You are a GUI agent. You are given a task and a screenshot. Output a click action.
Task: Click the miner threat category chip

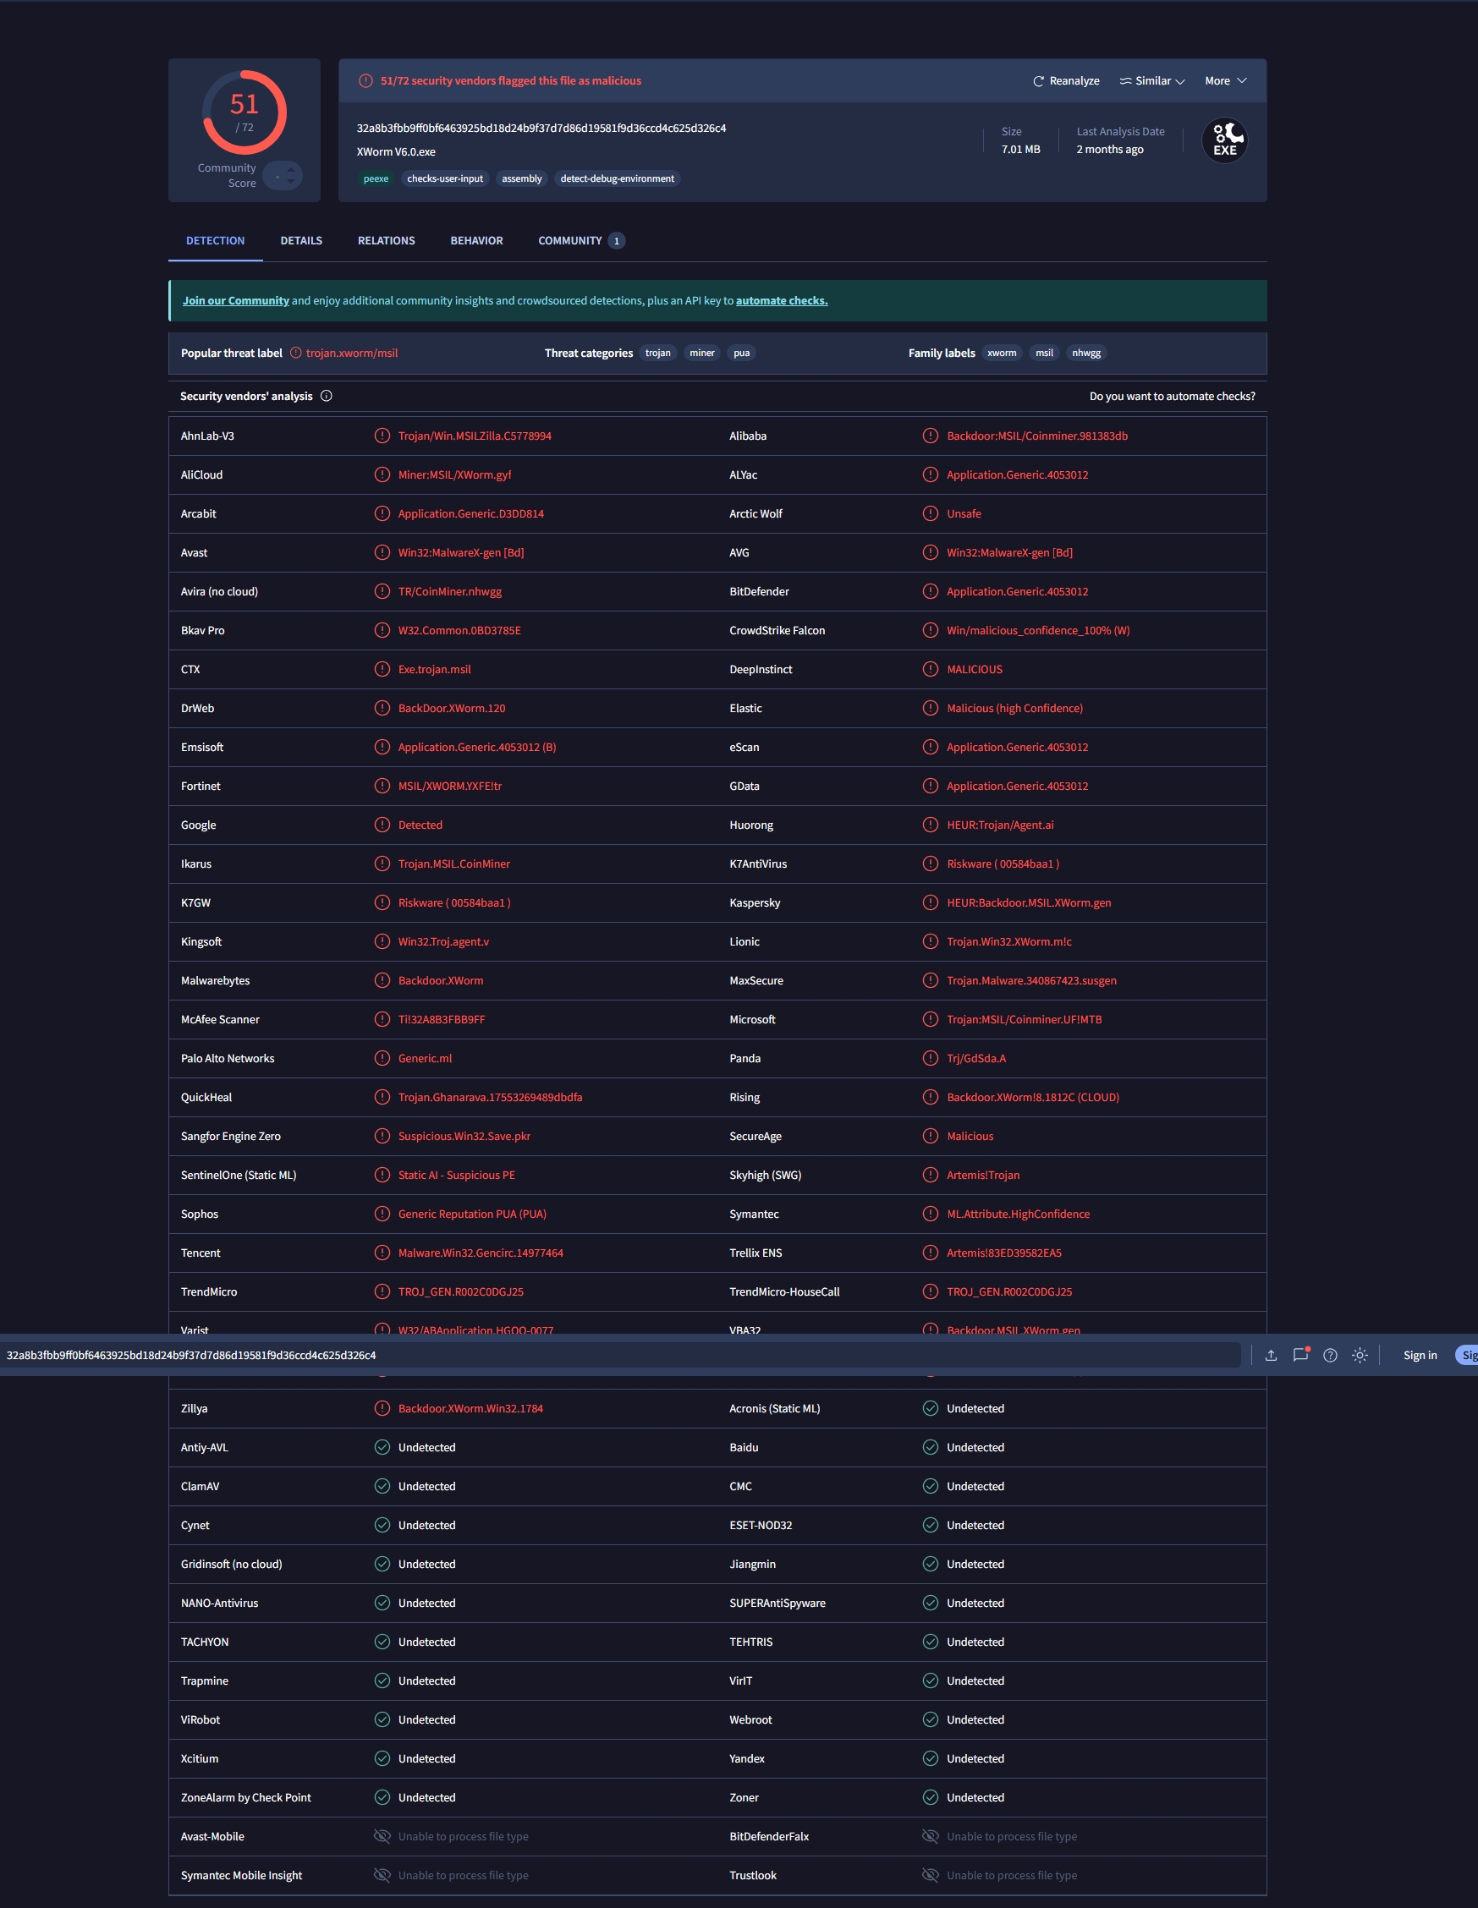[702, 354]
